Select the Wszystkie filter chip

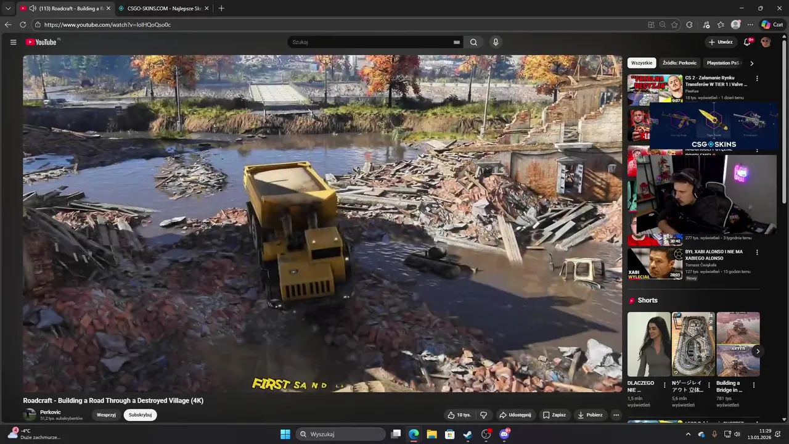click(642, 63)
